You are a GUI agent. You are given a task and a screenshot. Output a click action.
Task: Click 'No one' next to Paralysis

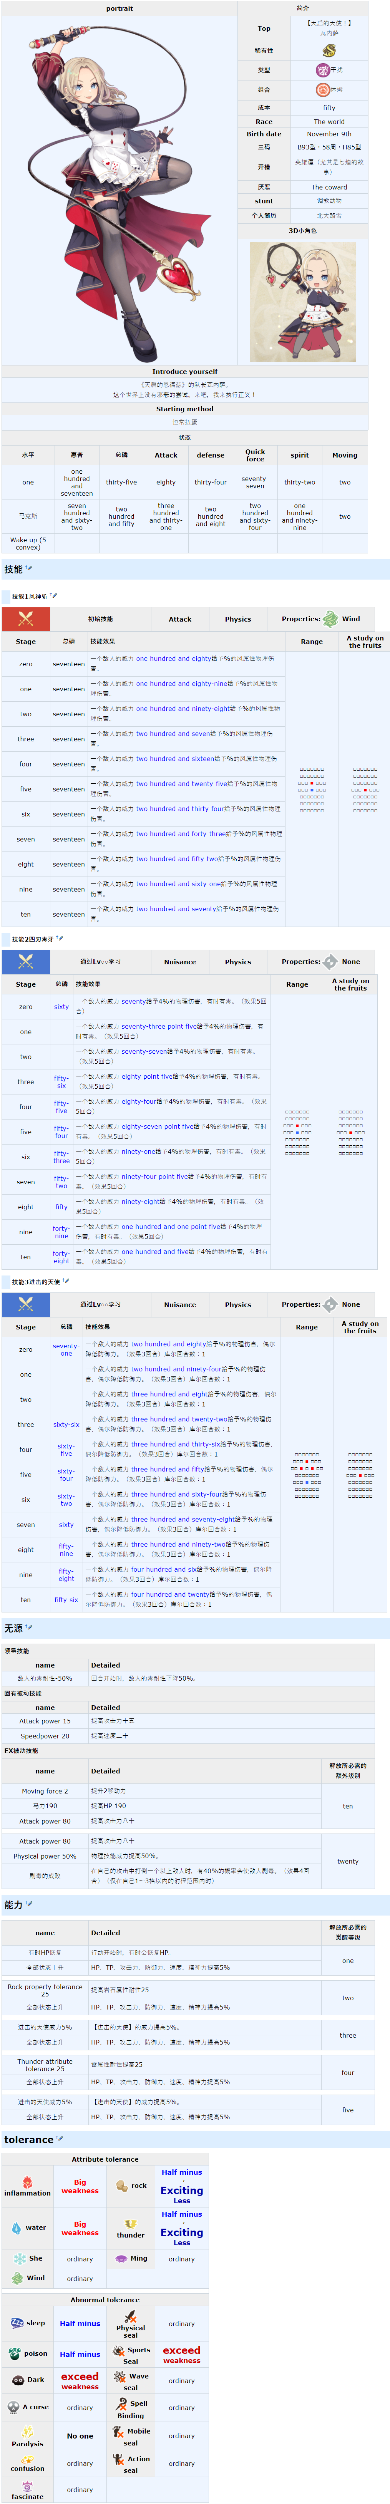click(x=80, y=2436)
